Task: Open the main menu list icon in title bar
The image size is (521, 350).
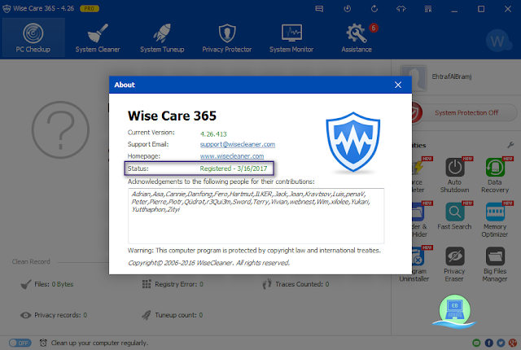Action: (428, 9)
